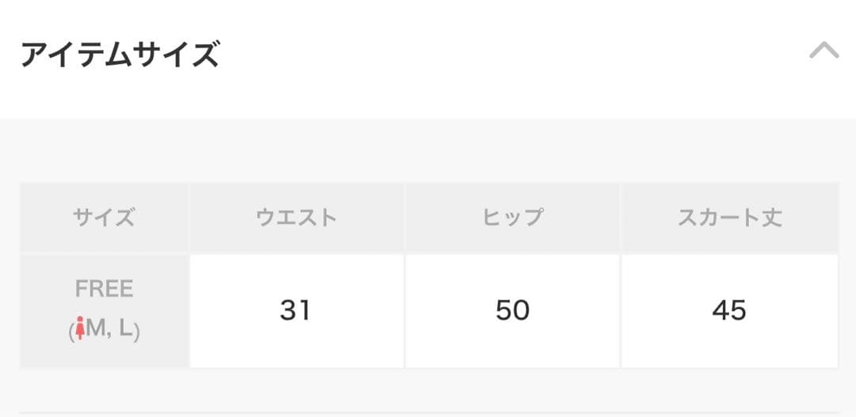
Task: Click the letter L in the size note
Action: (125, 330)
